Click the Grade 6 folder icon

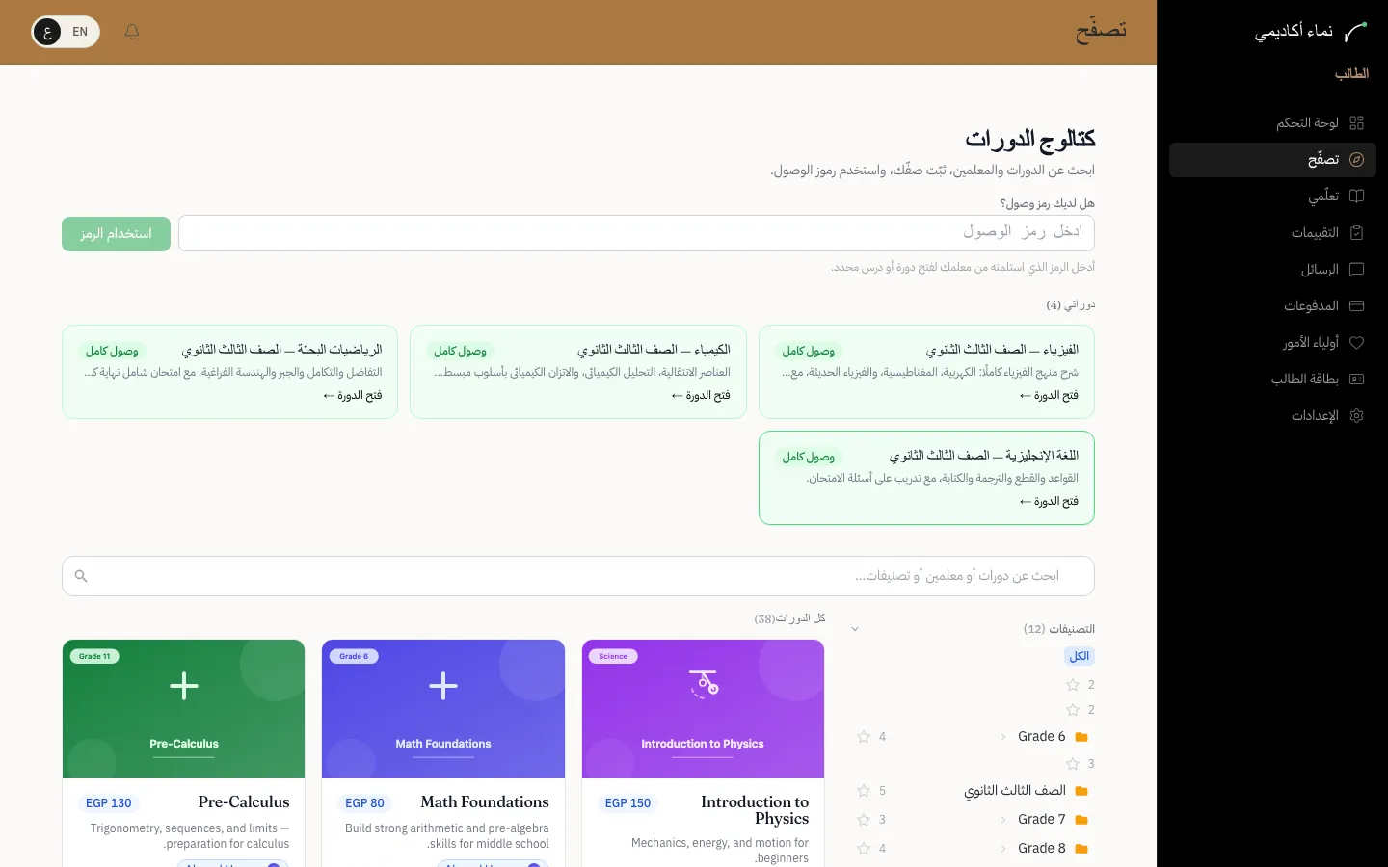[x=1081, y=737]
